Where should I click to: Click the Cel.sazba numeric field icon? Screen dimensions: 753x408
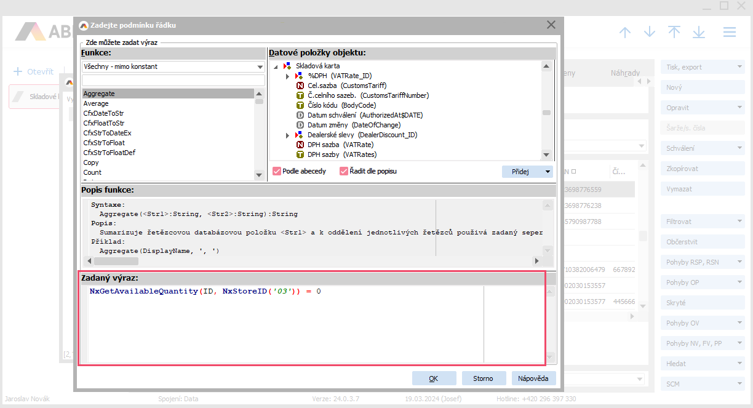tap(300, 86)
